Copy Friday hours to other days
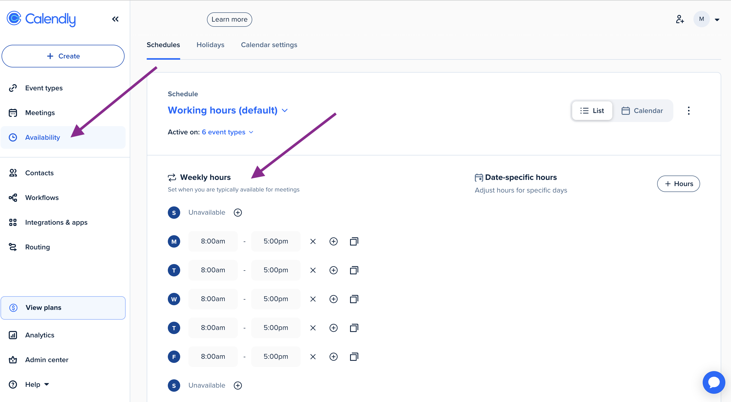This screenshot has width=731, height=402. point(354,357)
